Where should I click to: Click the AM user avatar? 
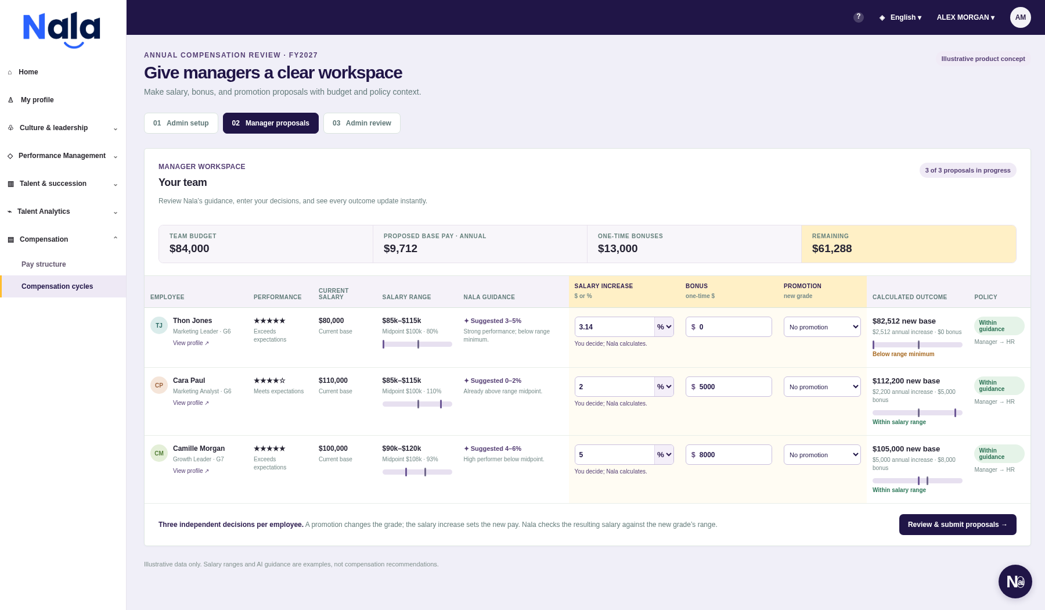(1021, 17)
